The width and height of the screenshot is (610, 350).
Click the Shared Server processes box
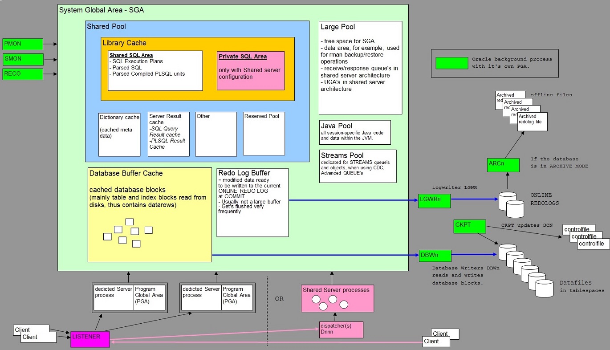tap(338, 298)
